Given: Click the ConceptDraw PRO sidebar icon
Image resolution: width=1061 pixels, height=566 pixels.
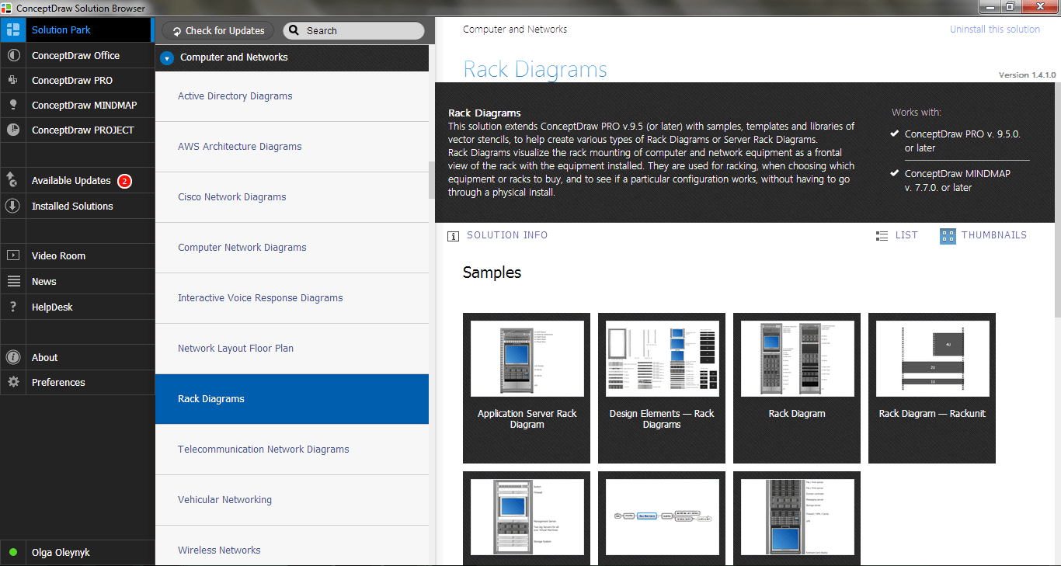Looking at the screenshot, I should (x=12, y=80).
